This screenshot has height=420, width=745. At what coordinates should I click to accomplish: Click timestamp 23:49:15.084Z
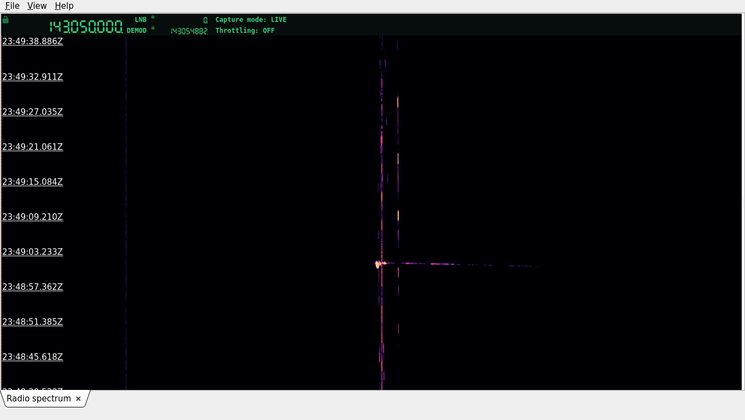(32, 182)
